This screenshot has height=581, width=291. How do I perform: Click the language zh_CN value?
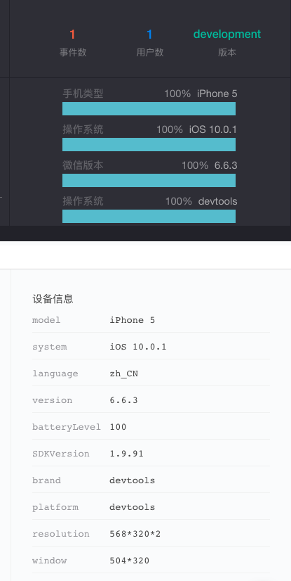point(123,373)
